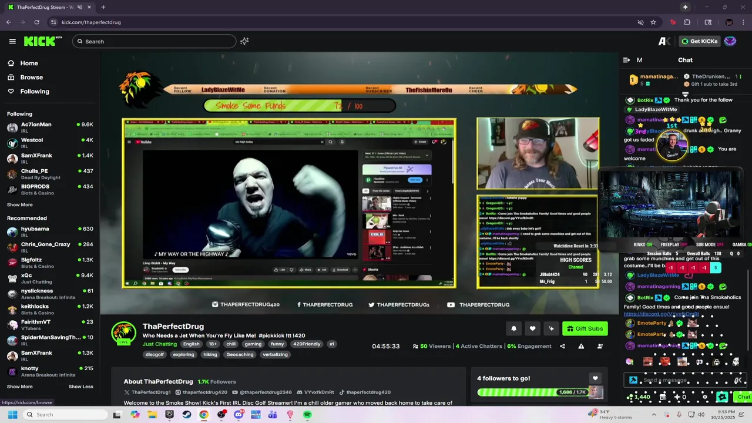Screen dimensions: 752x423
Task: Collapse Recommended with Show Less
Action: (80, 387)
